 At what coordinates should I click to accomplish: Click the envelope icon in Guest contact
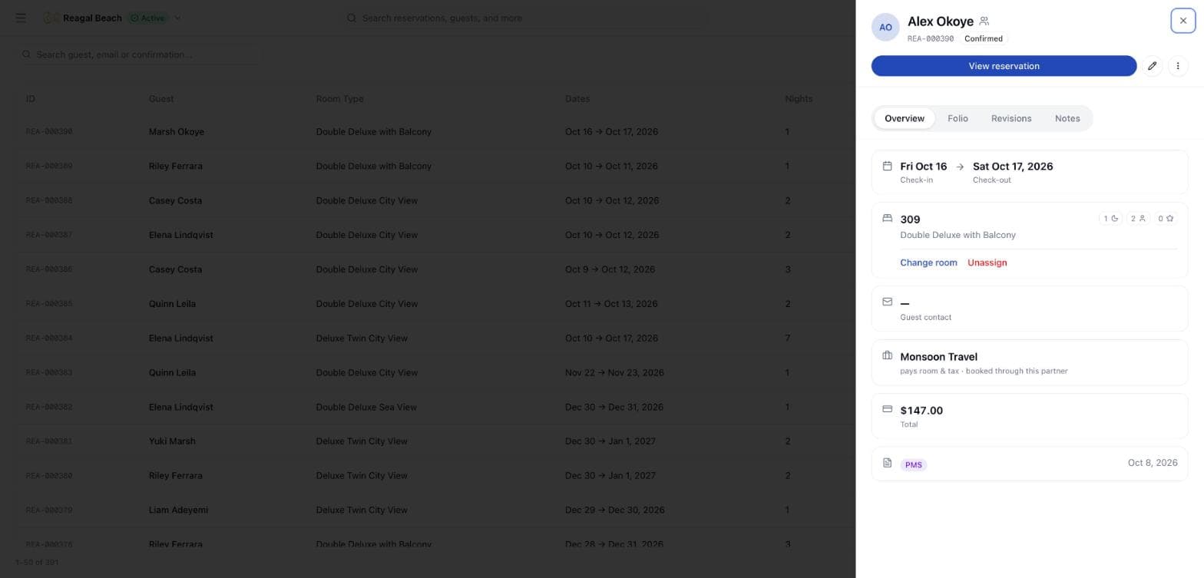coord(887,302)
